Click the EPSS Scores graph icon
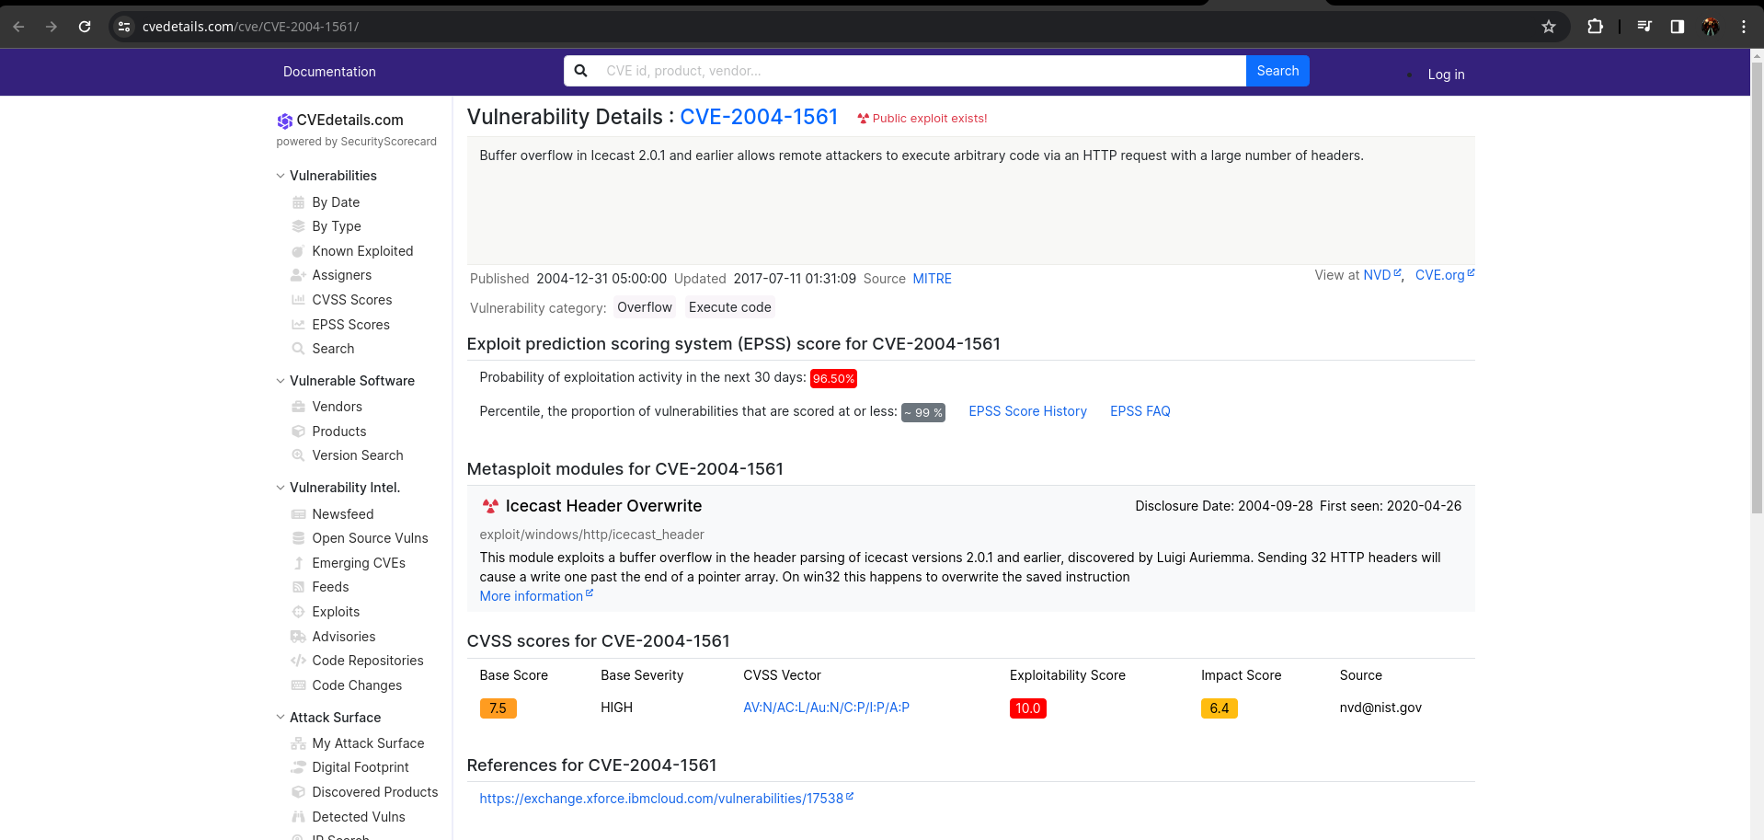1764x840 pixels. 298,325
